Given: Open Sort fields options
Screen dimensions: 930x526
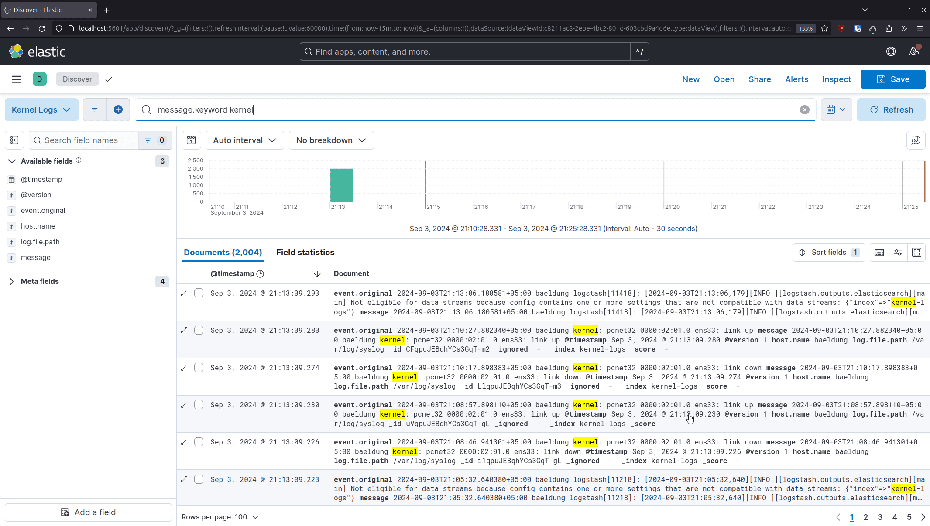Looking at the screenshot, I should pos(828,252).
